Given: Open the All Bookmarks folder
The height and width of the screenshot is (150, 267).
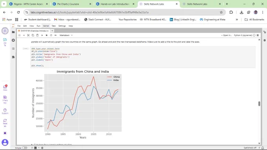Looking at the screenshot, I should [x=254, y=20].
